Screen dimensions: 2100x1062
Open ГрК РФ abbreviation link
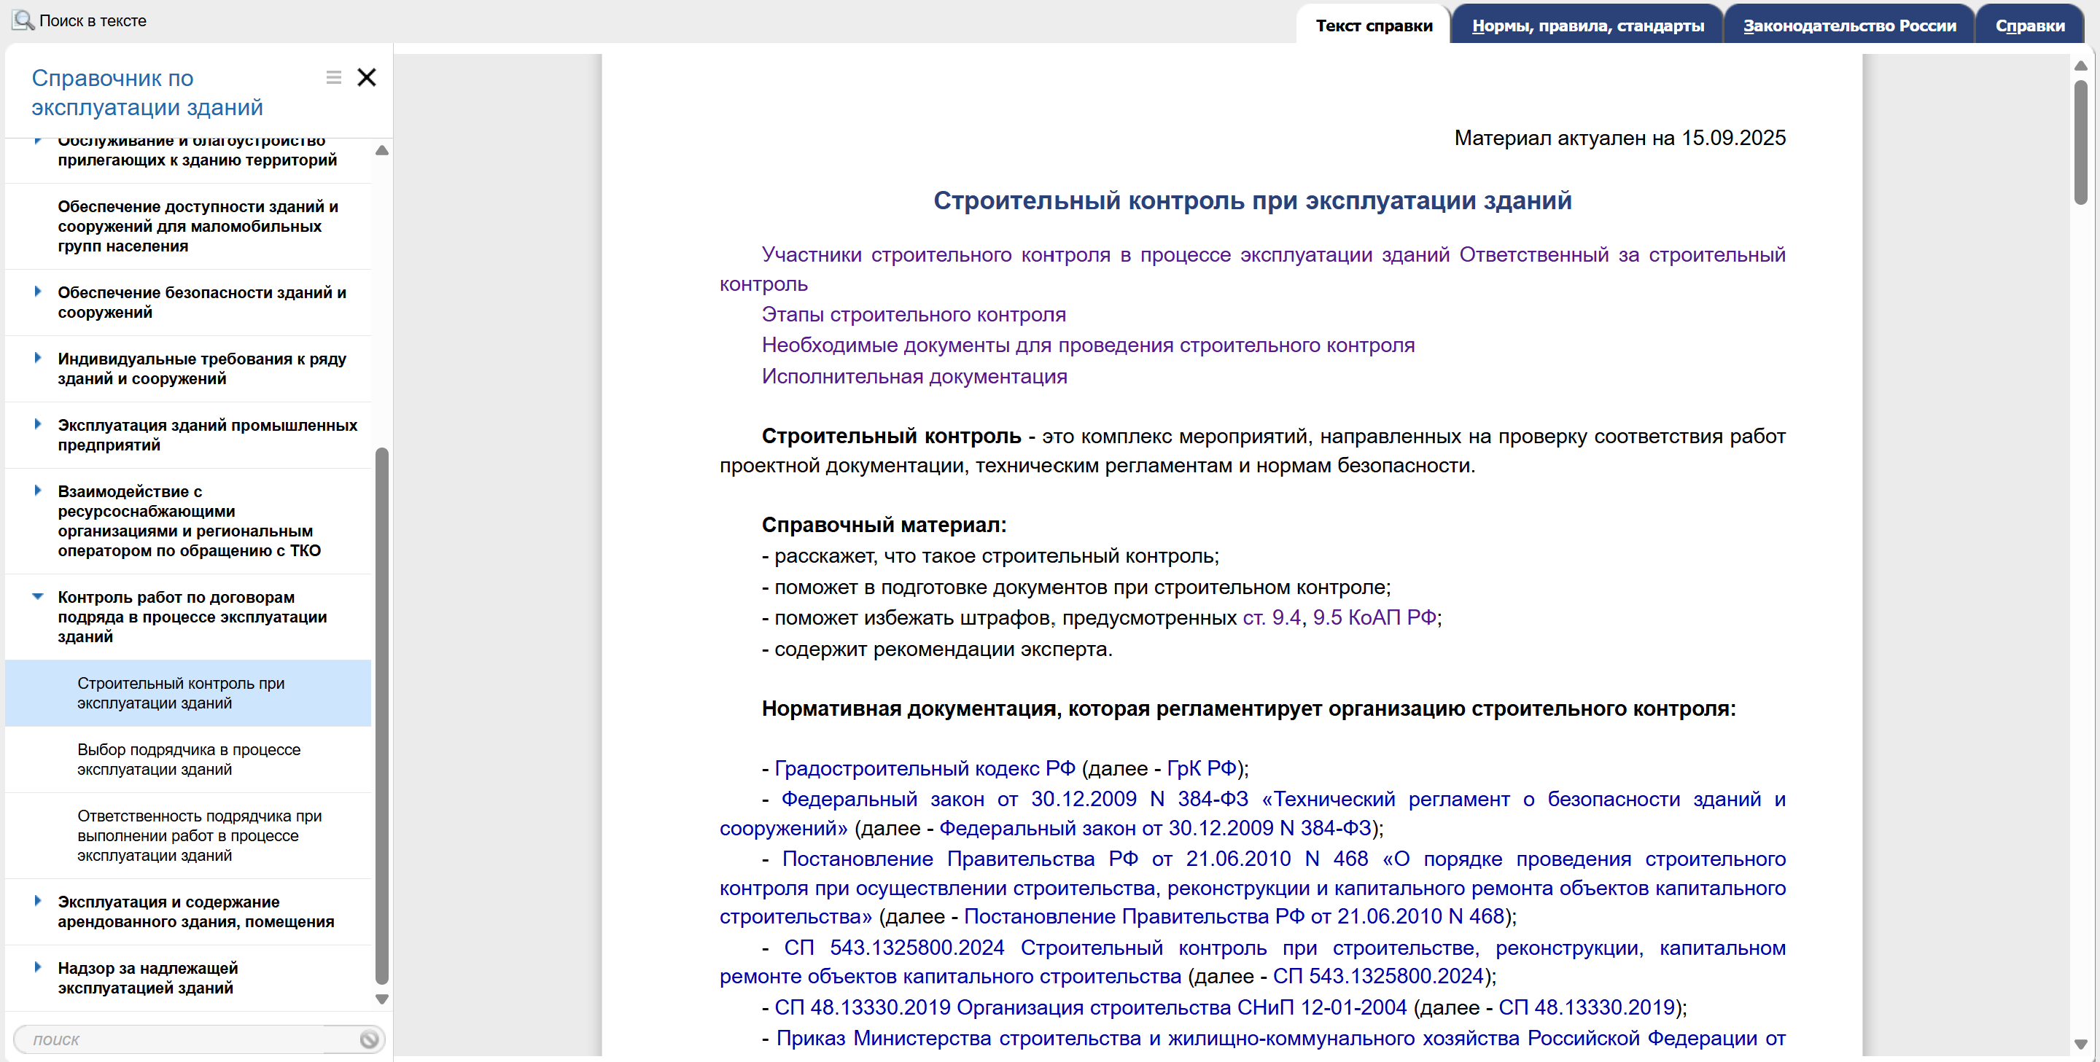(x=1202, y=768)
